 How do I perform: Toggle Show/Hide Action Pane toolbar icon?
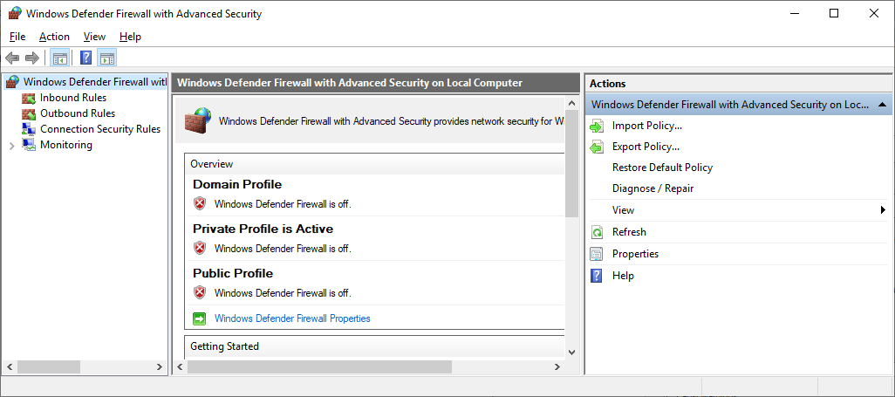click(x=106, y=58)
